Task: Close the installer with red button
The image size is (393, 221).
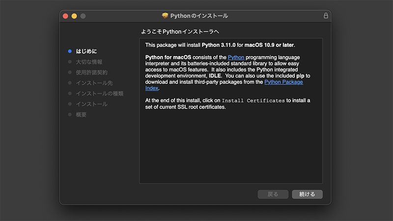Action: 65,16
